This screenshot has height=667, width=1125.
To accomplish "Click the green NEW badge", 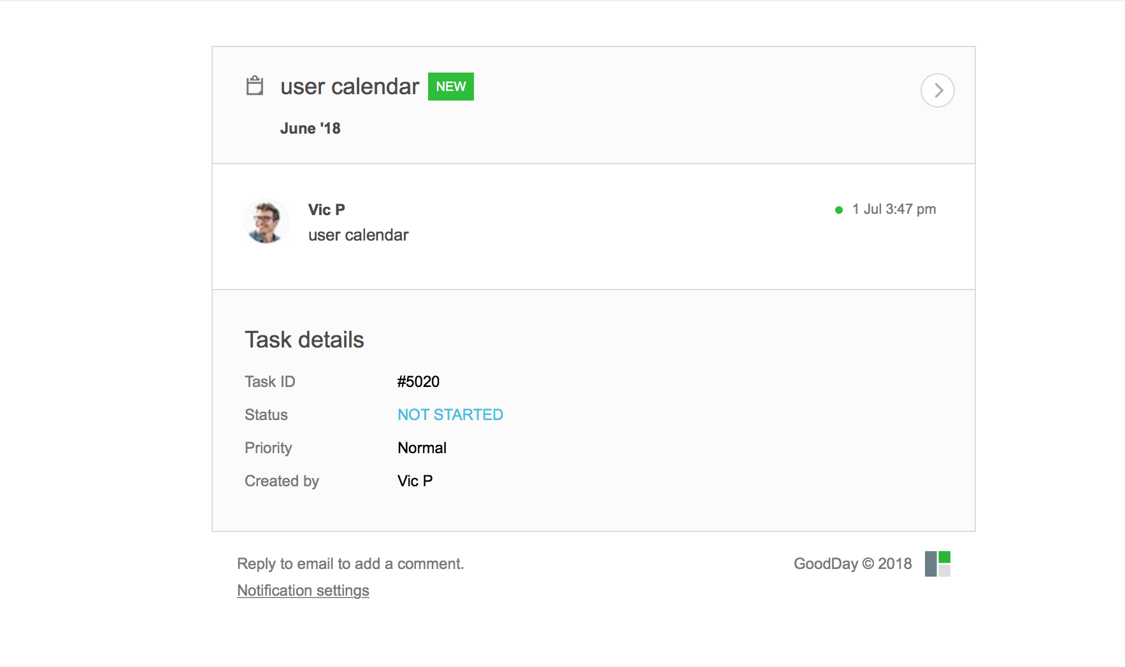I will (451, 87).
